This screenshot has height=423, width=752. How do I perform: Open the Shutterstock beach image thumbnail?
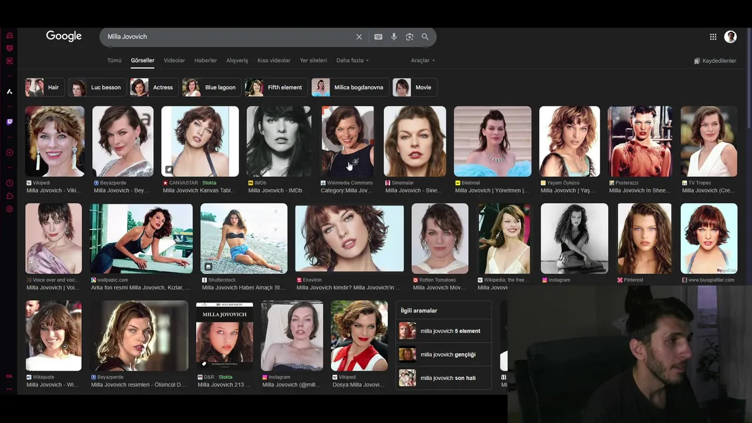point(244,239)
